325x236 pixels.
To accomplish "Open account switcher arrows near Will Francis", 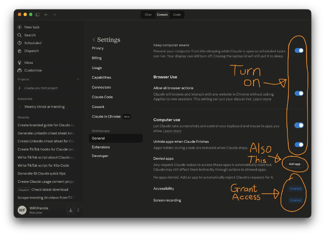I will pos(78,210).
